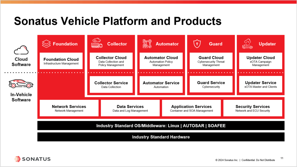Click the slide title 'Sonatus Vehicle Platform and Products'
Viewport: 297px width, 167px height.
point(118,21)
